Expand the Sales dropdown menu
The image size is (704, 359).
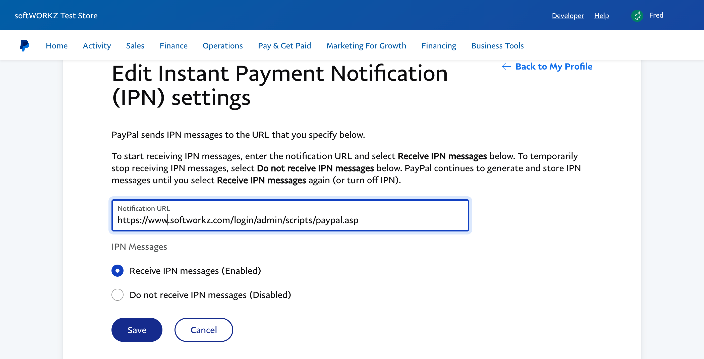coord(136,45)
